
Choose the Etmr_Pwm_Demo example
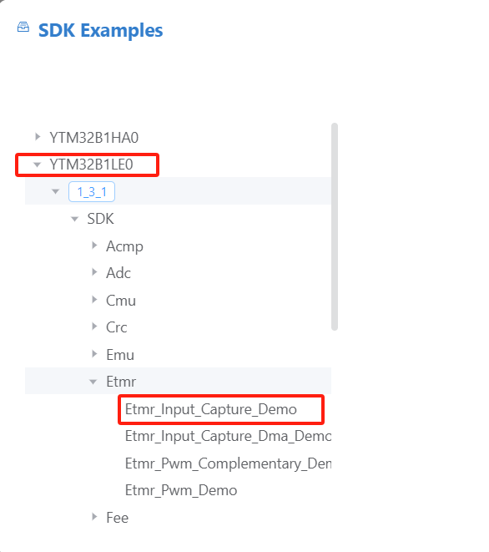[x=181, y=490]
